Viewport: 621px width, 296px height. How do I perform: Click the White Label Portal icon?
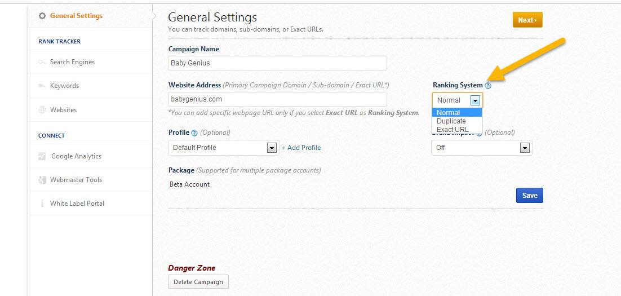[x=42, y=204]
